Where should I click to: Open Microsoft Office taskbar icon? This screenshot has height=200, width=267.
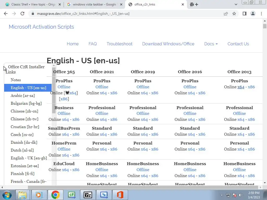120,195
